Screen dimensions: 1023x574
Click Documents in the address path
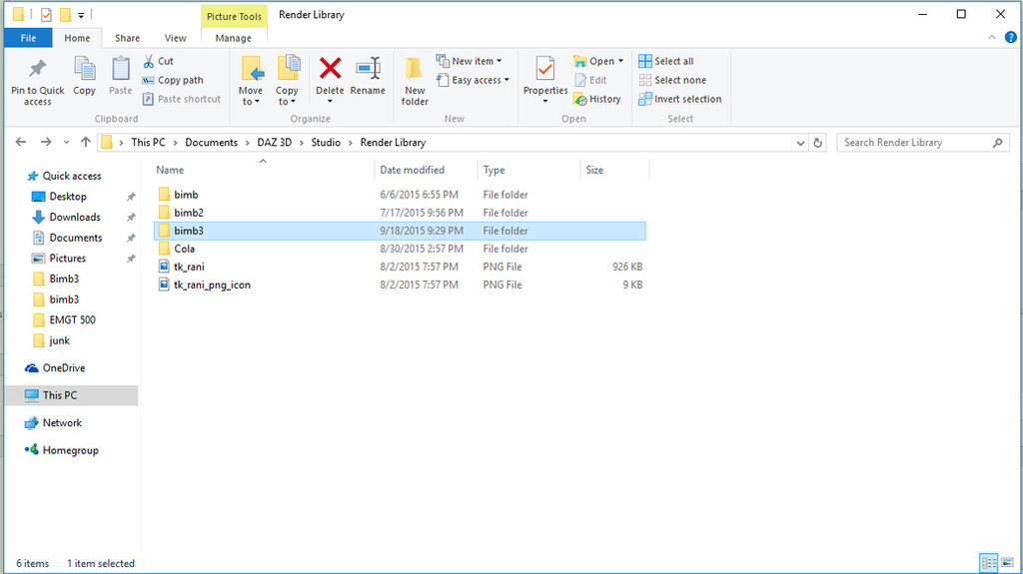pyautogui.click(x=212, y=142)
